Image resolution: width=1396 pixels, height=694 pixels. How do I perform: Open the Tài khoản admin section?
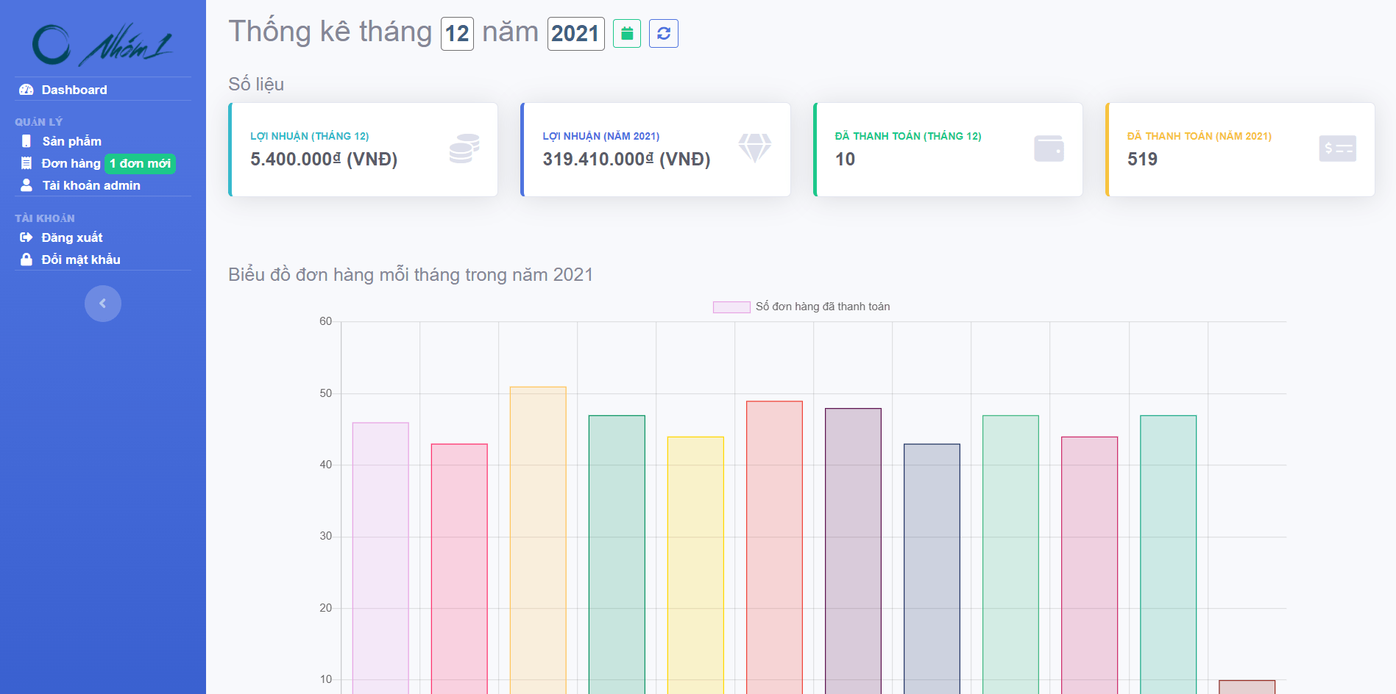point(91,185)
